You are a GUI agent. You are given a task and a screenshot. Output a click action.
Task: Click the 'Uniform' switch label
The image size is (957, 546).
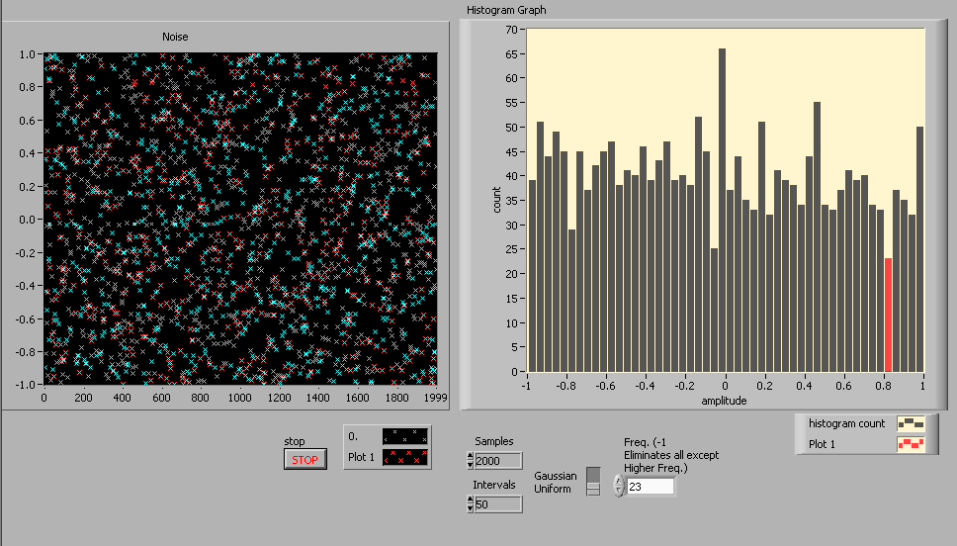(x=553, y=489)
